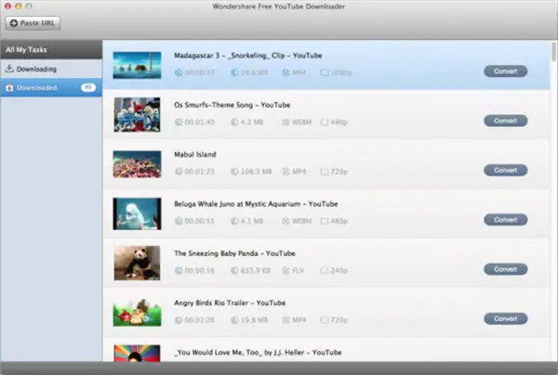Click the resolution icon for Mabul Island
Image resolution: width=558 pixels, height=375 pixels.
(325, 172)
